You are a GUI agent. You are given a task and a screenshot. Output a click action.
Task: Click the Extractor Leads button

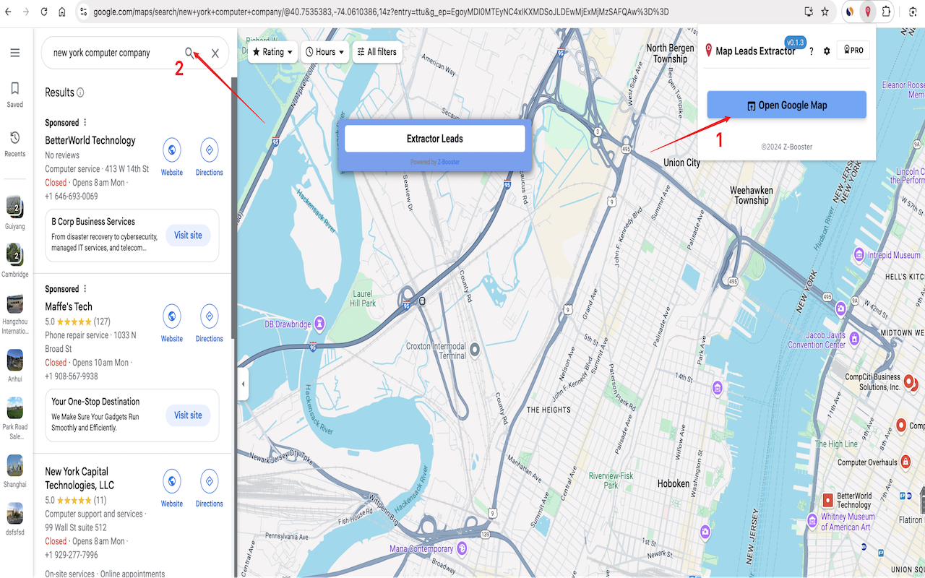(x=435, y=139)
